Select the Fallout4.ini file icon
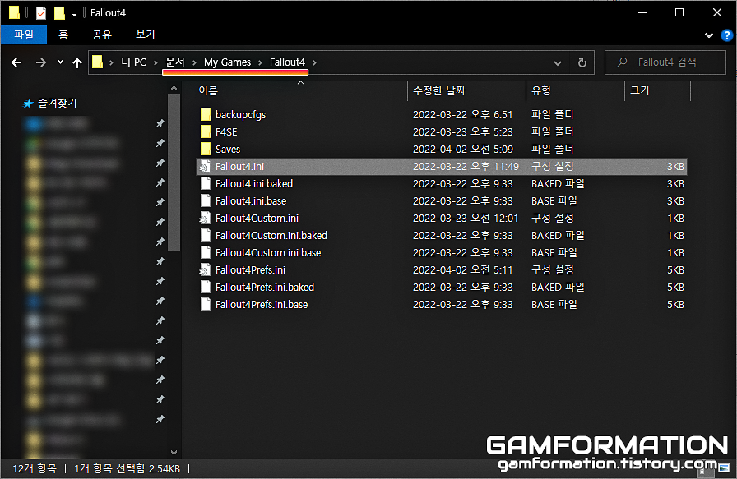The image size is (737, 479). point(205,166)
